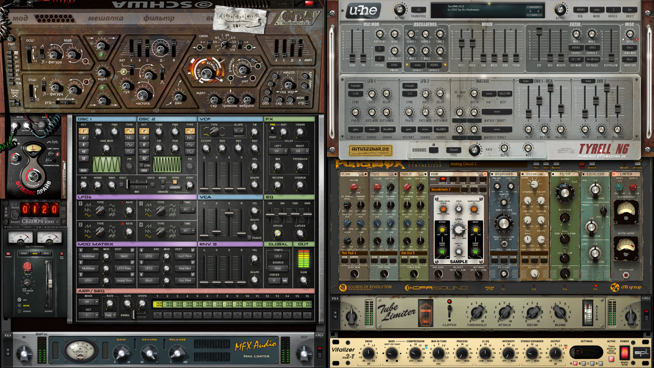This screenshot has height=368, width=654.
Task: Select the sawtooth waveform in OSC 1
Action: [129, 138]
